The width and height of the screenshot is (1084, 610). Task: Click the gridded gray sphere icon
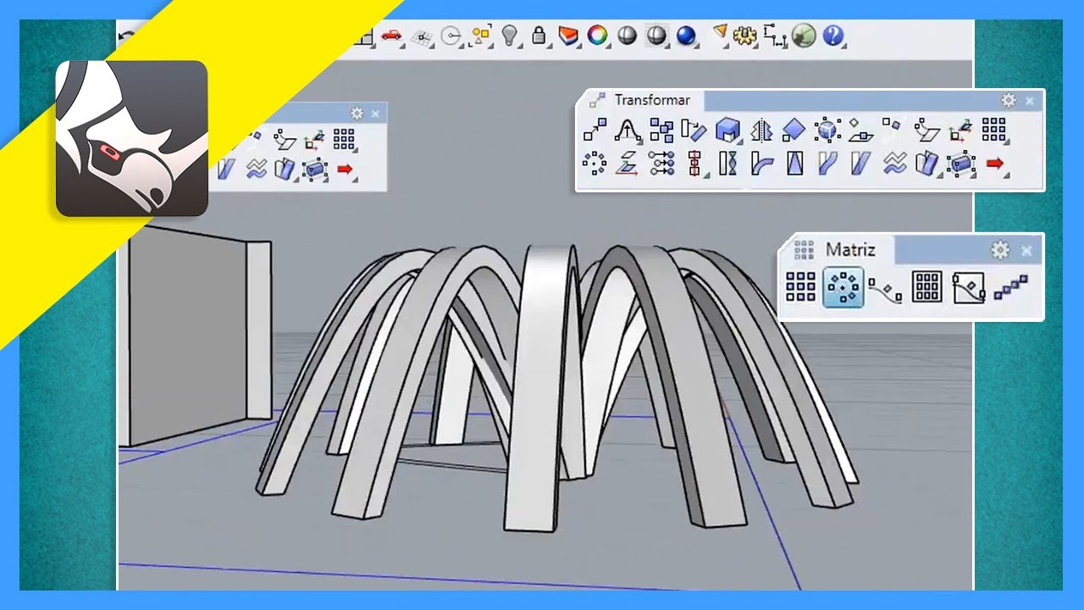click(x=656, y=36)
